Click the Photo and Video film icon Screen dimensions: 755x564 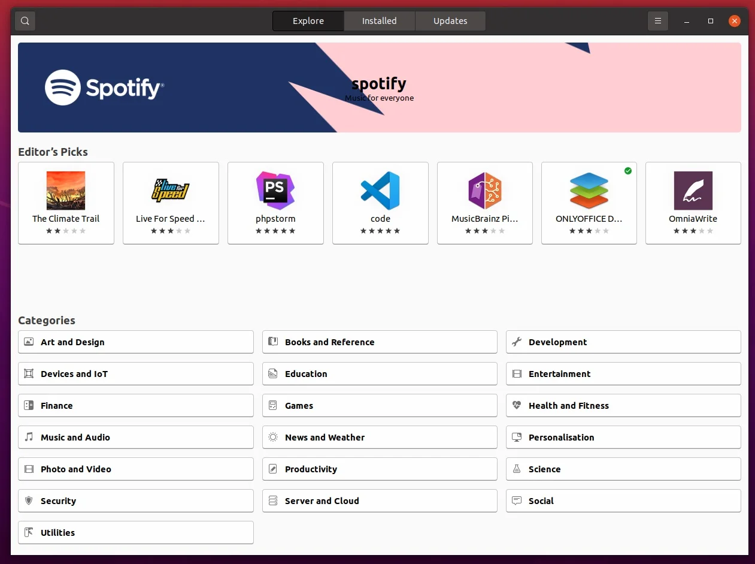[x=29, y=469]
